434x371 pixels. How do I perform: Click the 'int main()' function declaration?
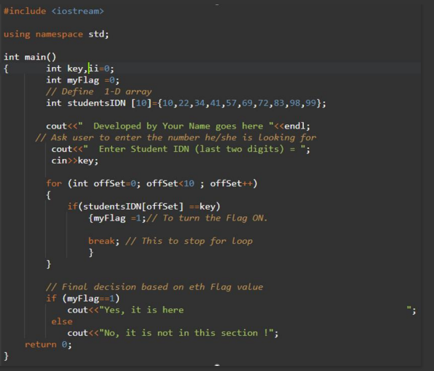[30, 57]
